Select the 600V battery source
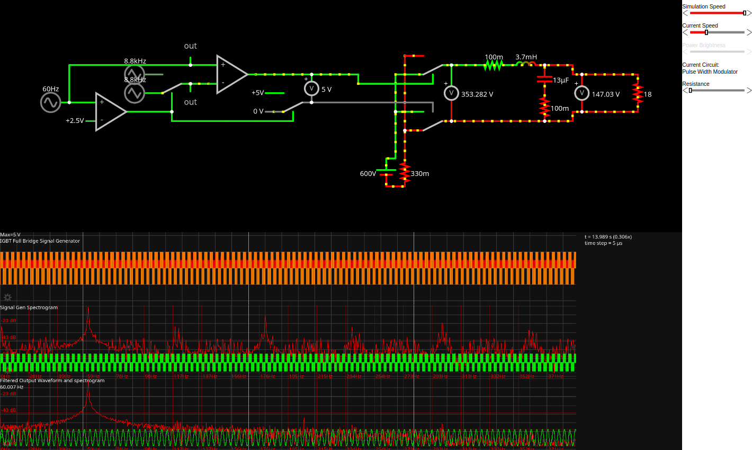This screenshot has height=450, width=752. point(386,172)
